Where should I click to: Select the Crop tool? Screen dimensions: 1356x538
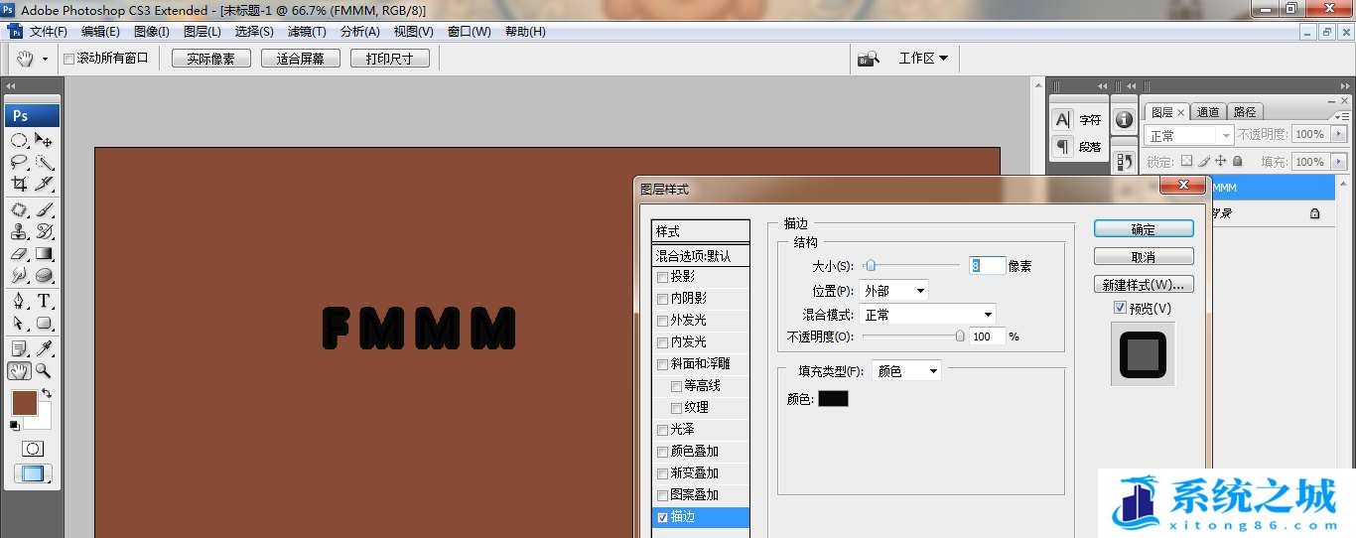(19, 184)
